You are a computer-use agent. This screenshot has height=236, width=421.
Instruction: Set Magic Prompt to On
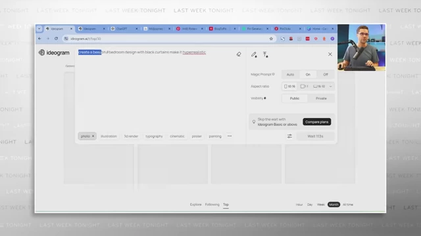pos(308,74)
